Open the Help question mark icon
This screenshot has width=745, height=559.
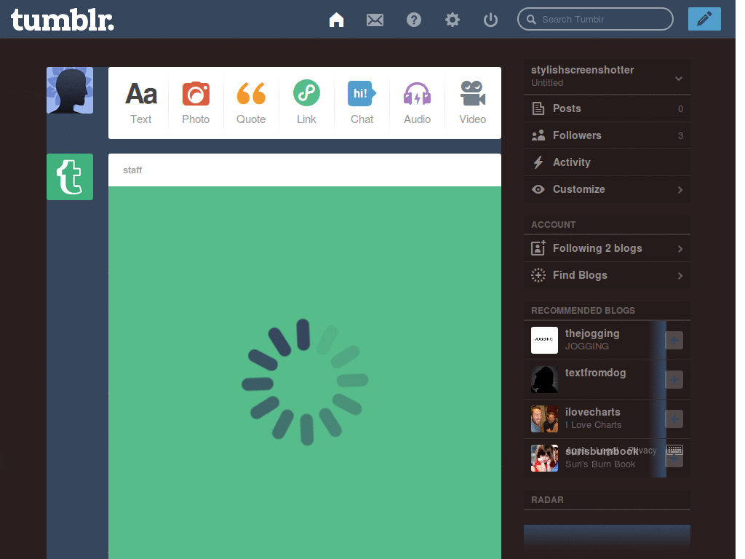tap(414, 20)
